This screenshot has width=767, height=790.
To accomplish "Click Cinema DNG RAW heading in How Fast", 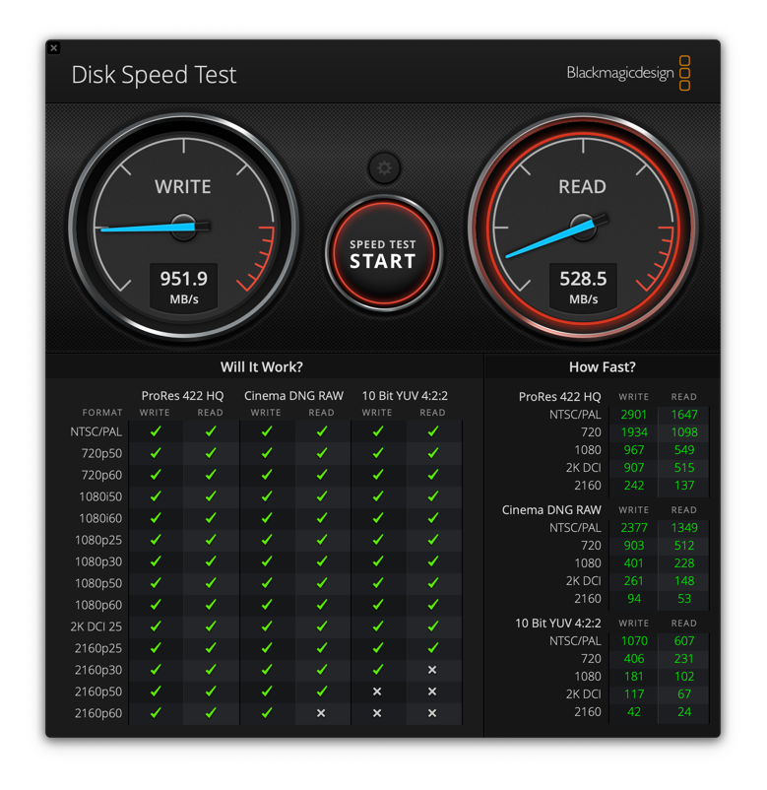I will pos(551,510).
